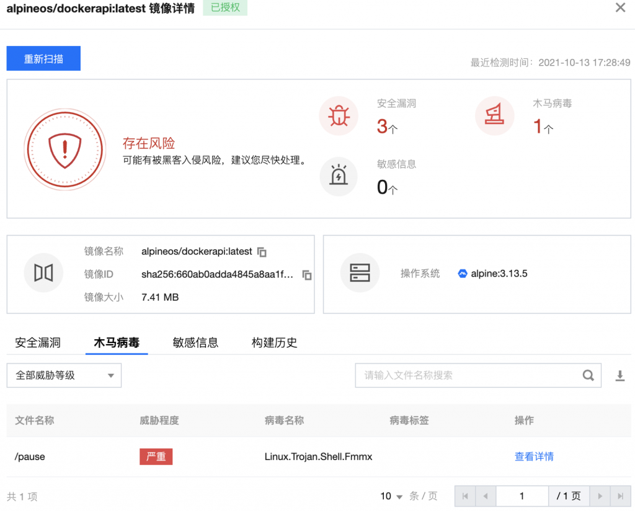Select the 木马病毒 tab
The height and width of the screenshot is (511, 635).
(x=117, y=342)
